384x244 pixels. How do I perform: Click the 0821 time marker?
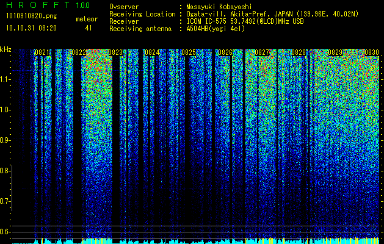point(42,52)
